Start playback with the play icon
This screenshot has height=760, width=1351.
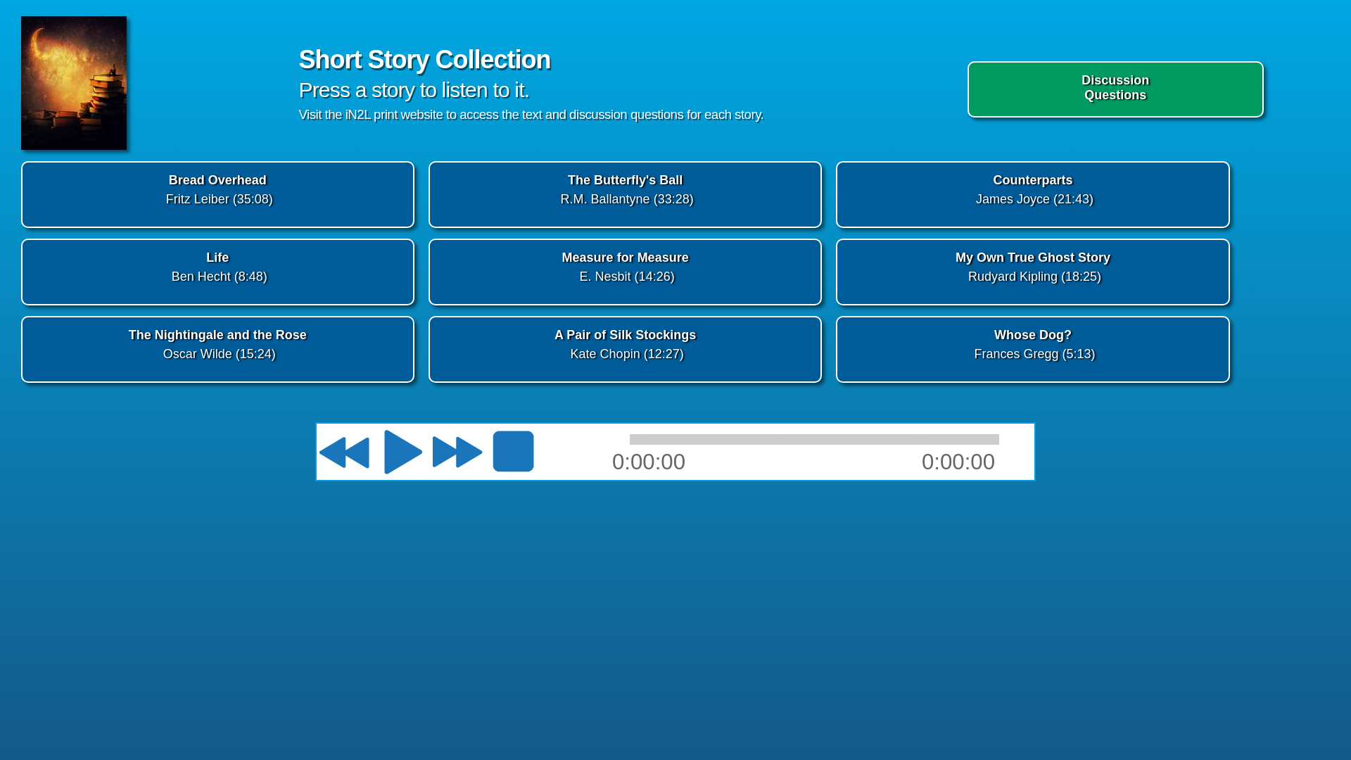pos(403,452)
